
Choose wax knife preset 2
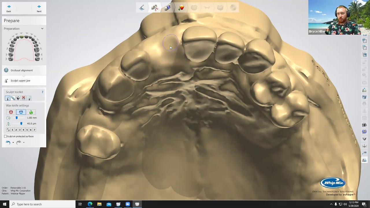(x=16, y=130)
